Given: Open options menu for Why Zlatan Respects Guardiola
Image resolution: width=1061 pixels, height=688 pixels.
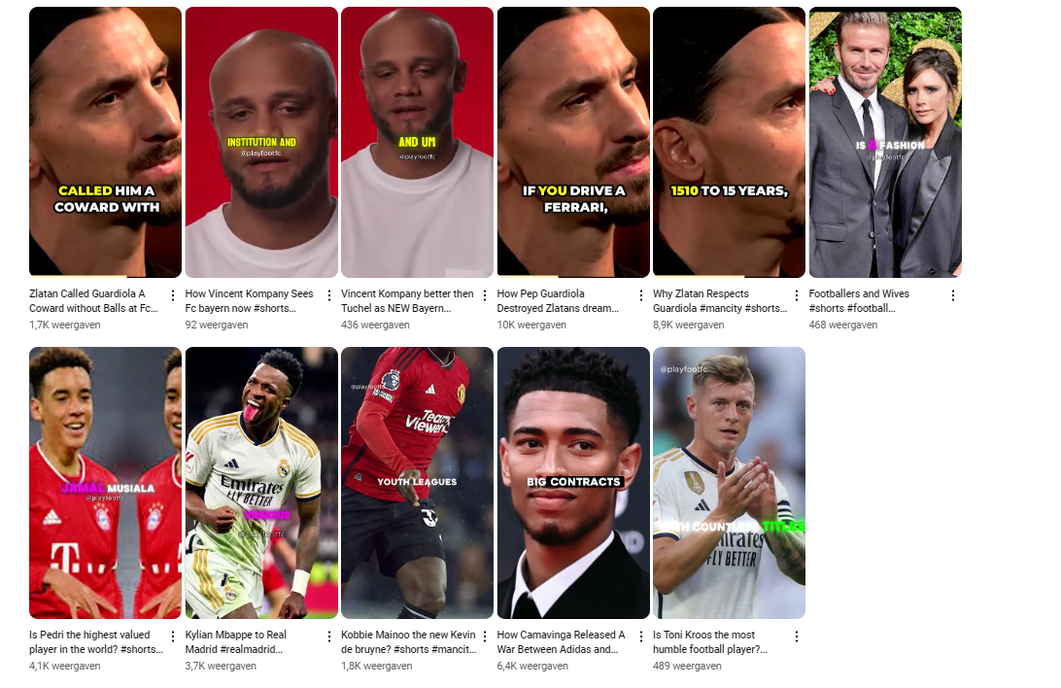Looking at the screenshot, I should [797, 295].
